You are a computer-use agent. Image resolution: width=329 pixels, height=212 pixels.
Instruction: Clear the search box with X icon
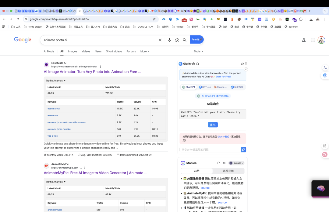point(160,40)
